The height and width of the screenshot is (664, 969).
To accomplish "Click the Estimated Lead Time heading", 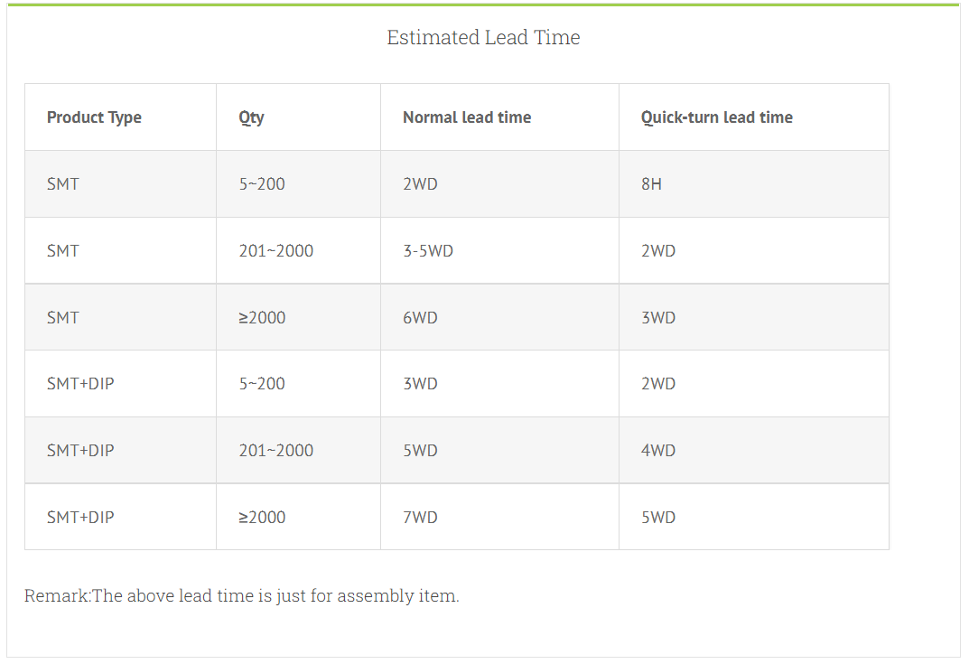I will 483,37.
